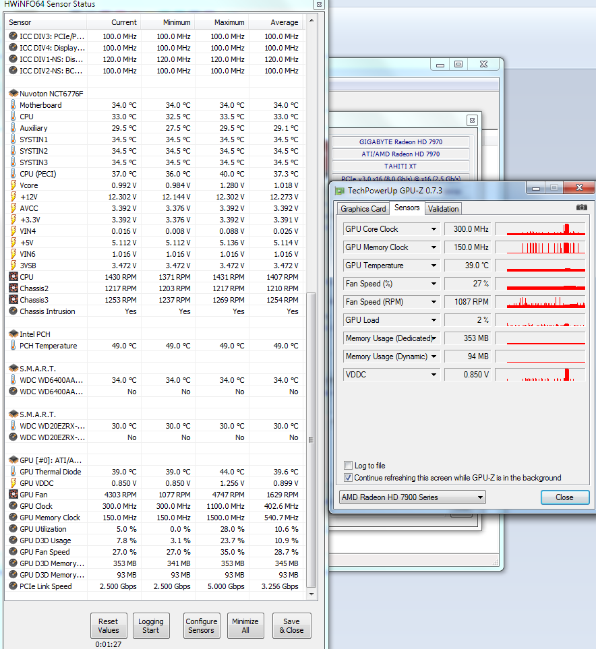The width and height of the screenshot is (596, 649).
Task: Click the GPU Fan Speed percentage icon
Action: click(13, 552)
